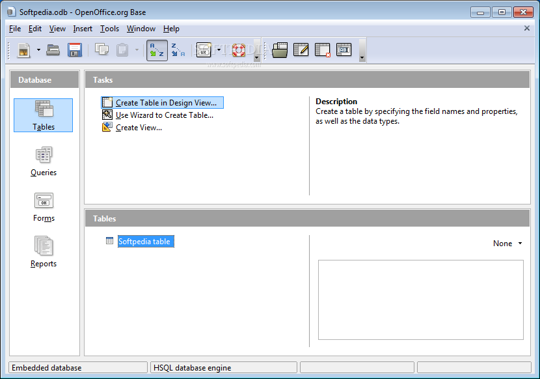Maximize the OpenOffice Base window

click(502, 12)
